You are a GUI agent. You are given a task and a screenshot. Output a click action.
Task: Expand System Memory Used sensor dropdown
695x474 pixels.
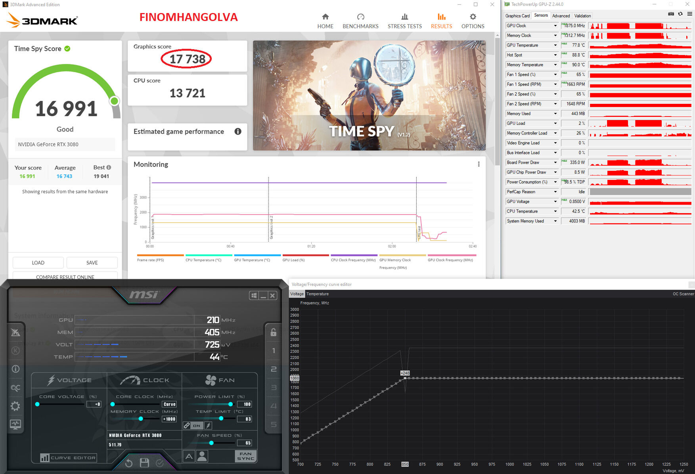coord(555,221)
